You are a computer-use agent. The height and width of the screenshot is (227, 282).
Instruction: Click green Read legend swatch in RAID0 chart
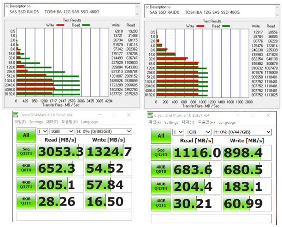coord(226,26)
